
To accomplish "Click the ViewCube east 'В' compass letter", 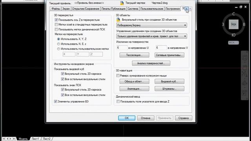I will click(x=244, y=24).
